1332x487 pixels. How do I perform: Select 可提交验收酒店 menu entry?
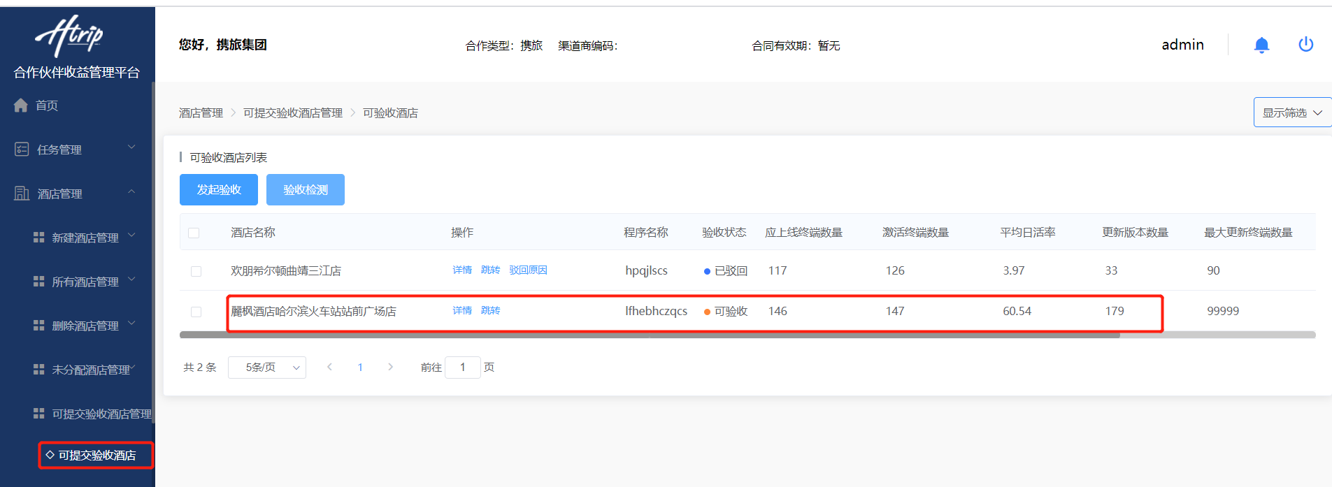[x=96, y=455]
